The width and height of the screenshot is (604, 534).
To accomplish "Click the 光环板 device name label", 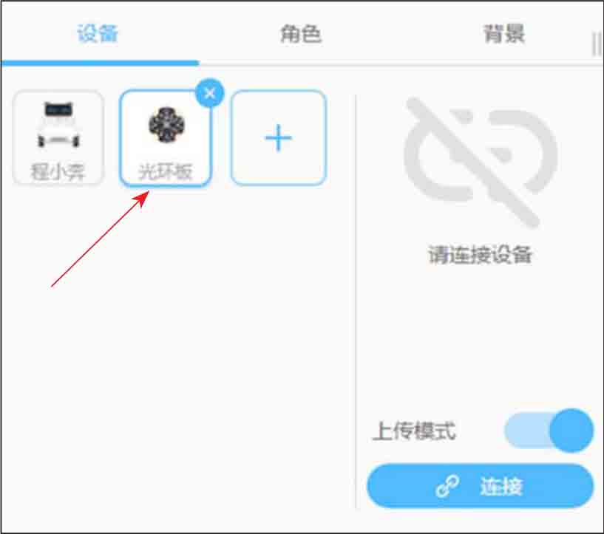I will tap(166, 171).
